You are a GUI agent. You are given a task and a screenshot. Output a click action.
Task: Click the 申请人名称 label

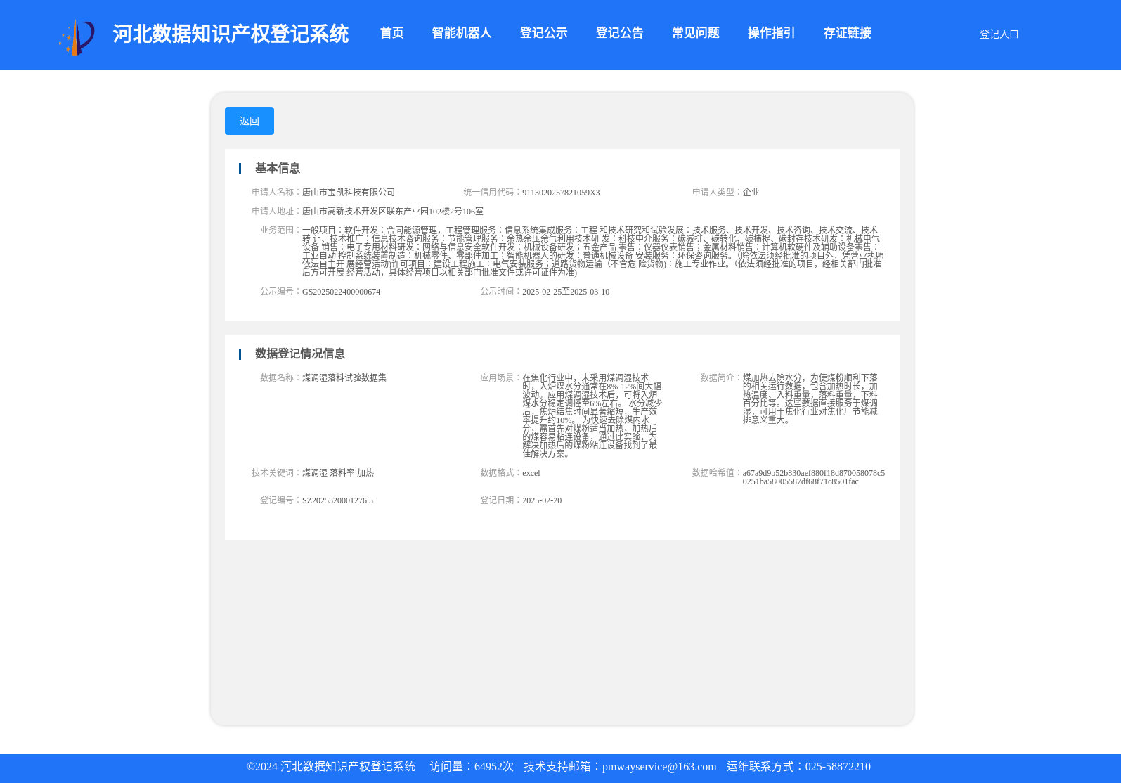point(276,193)
